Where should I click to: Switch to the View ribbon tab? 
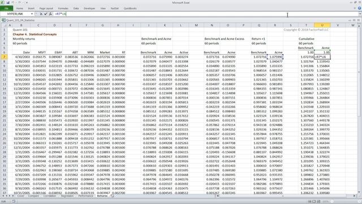point(103,8)
